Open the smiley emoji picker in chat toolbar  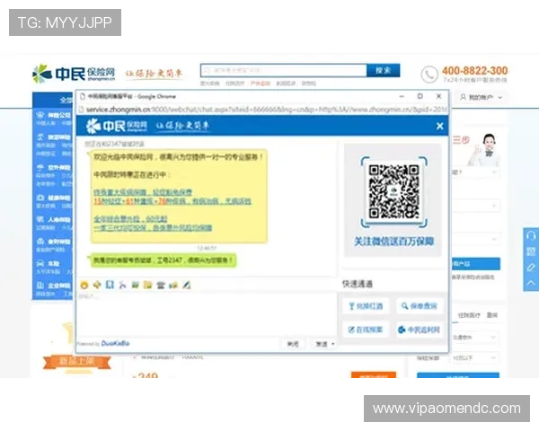coord(84,285)
